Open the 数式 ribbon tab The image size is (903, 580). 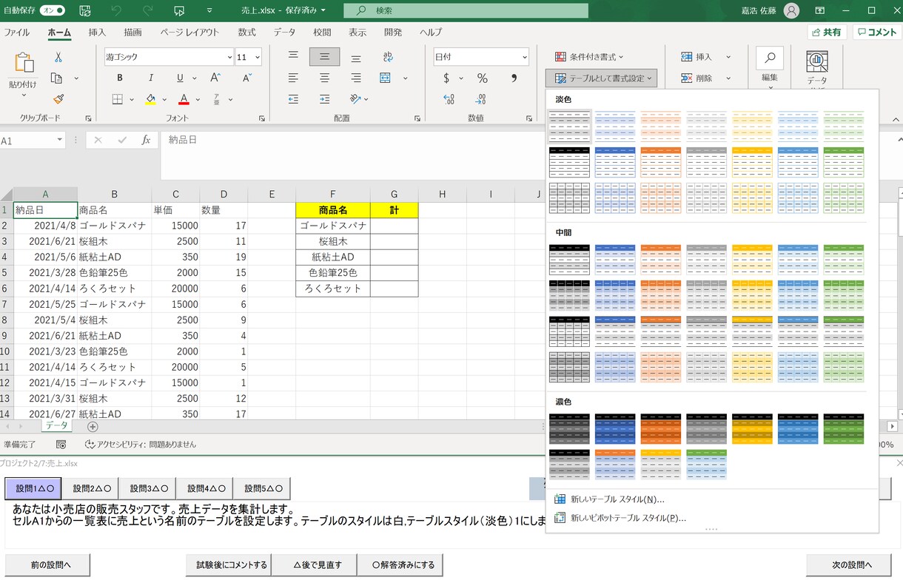point(246,33)
